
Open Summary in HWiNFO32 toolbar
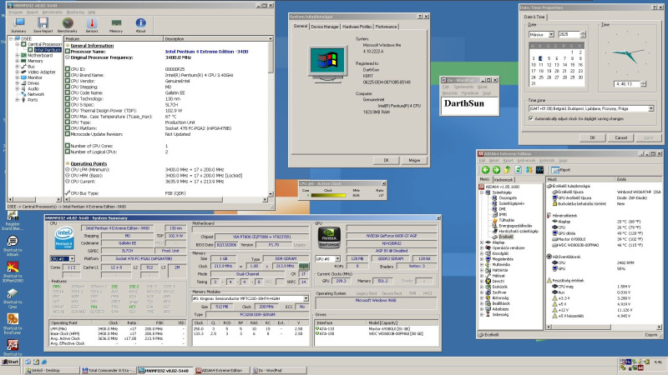click(18, 25)
